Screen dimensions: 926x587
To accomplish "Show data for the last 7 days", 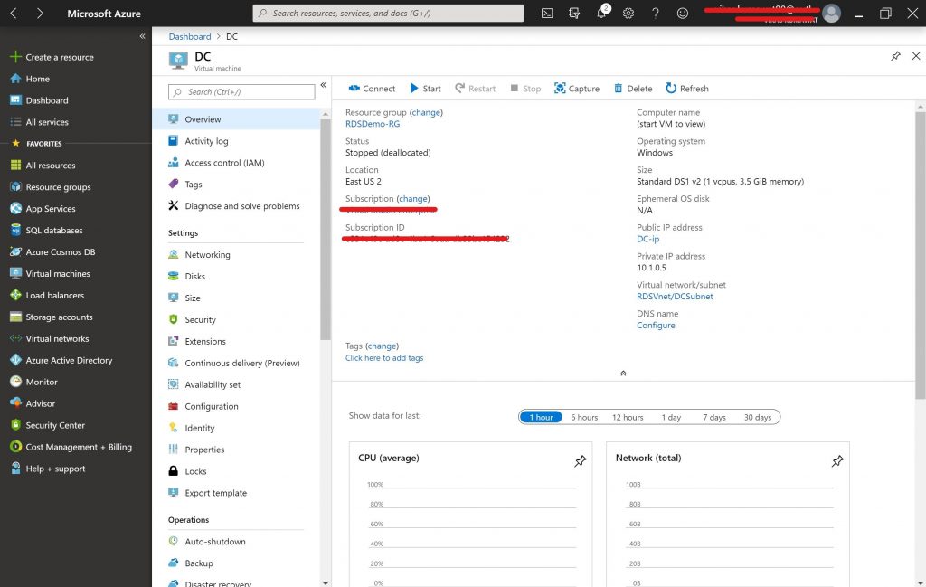I will coord(713,417).
